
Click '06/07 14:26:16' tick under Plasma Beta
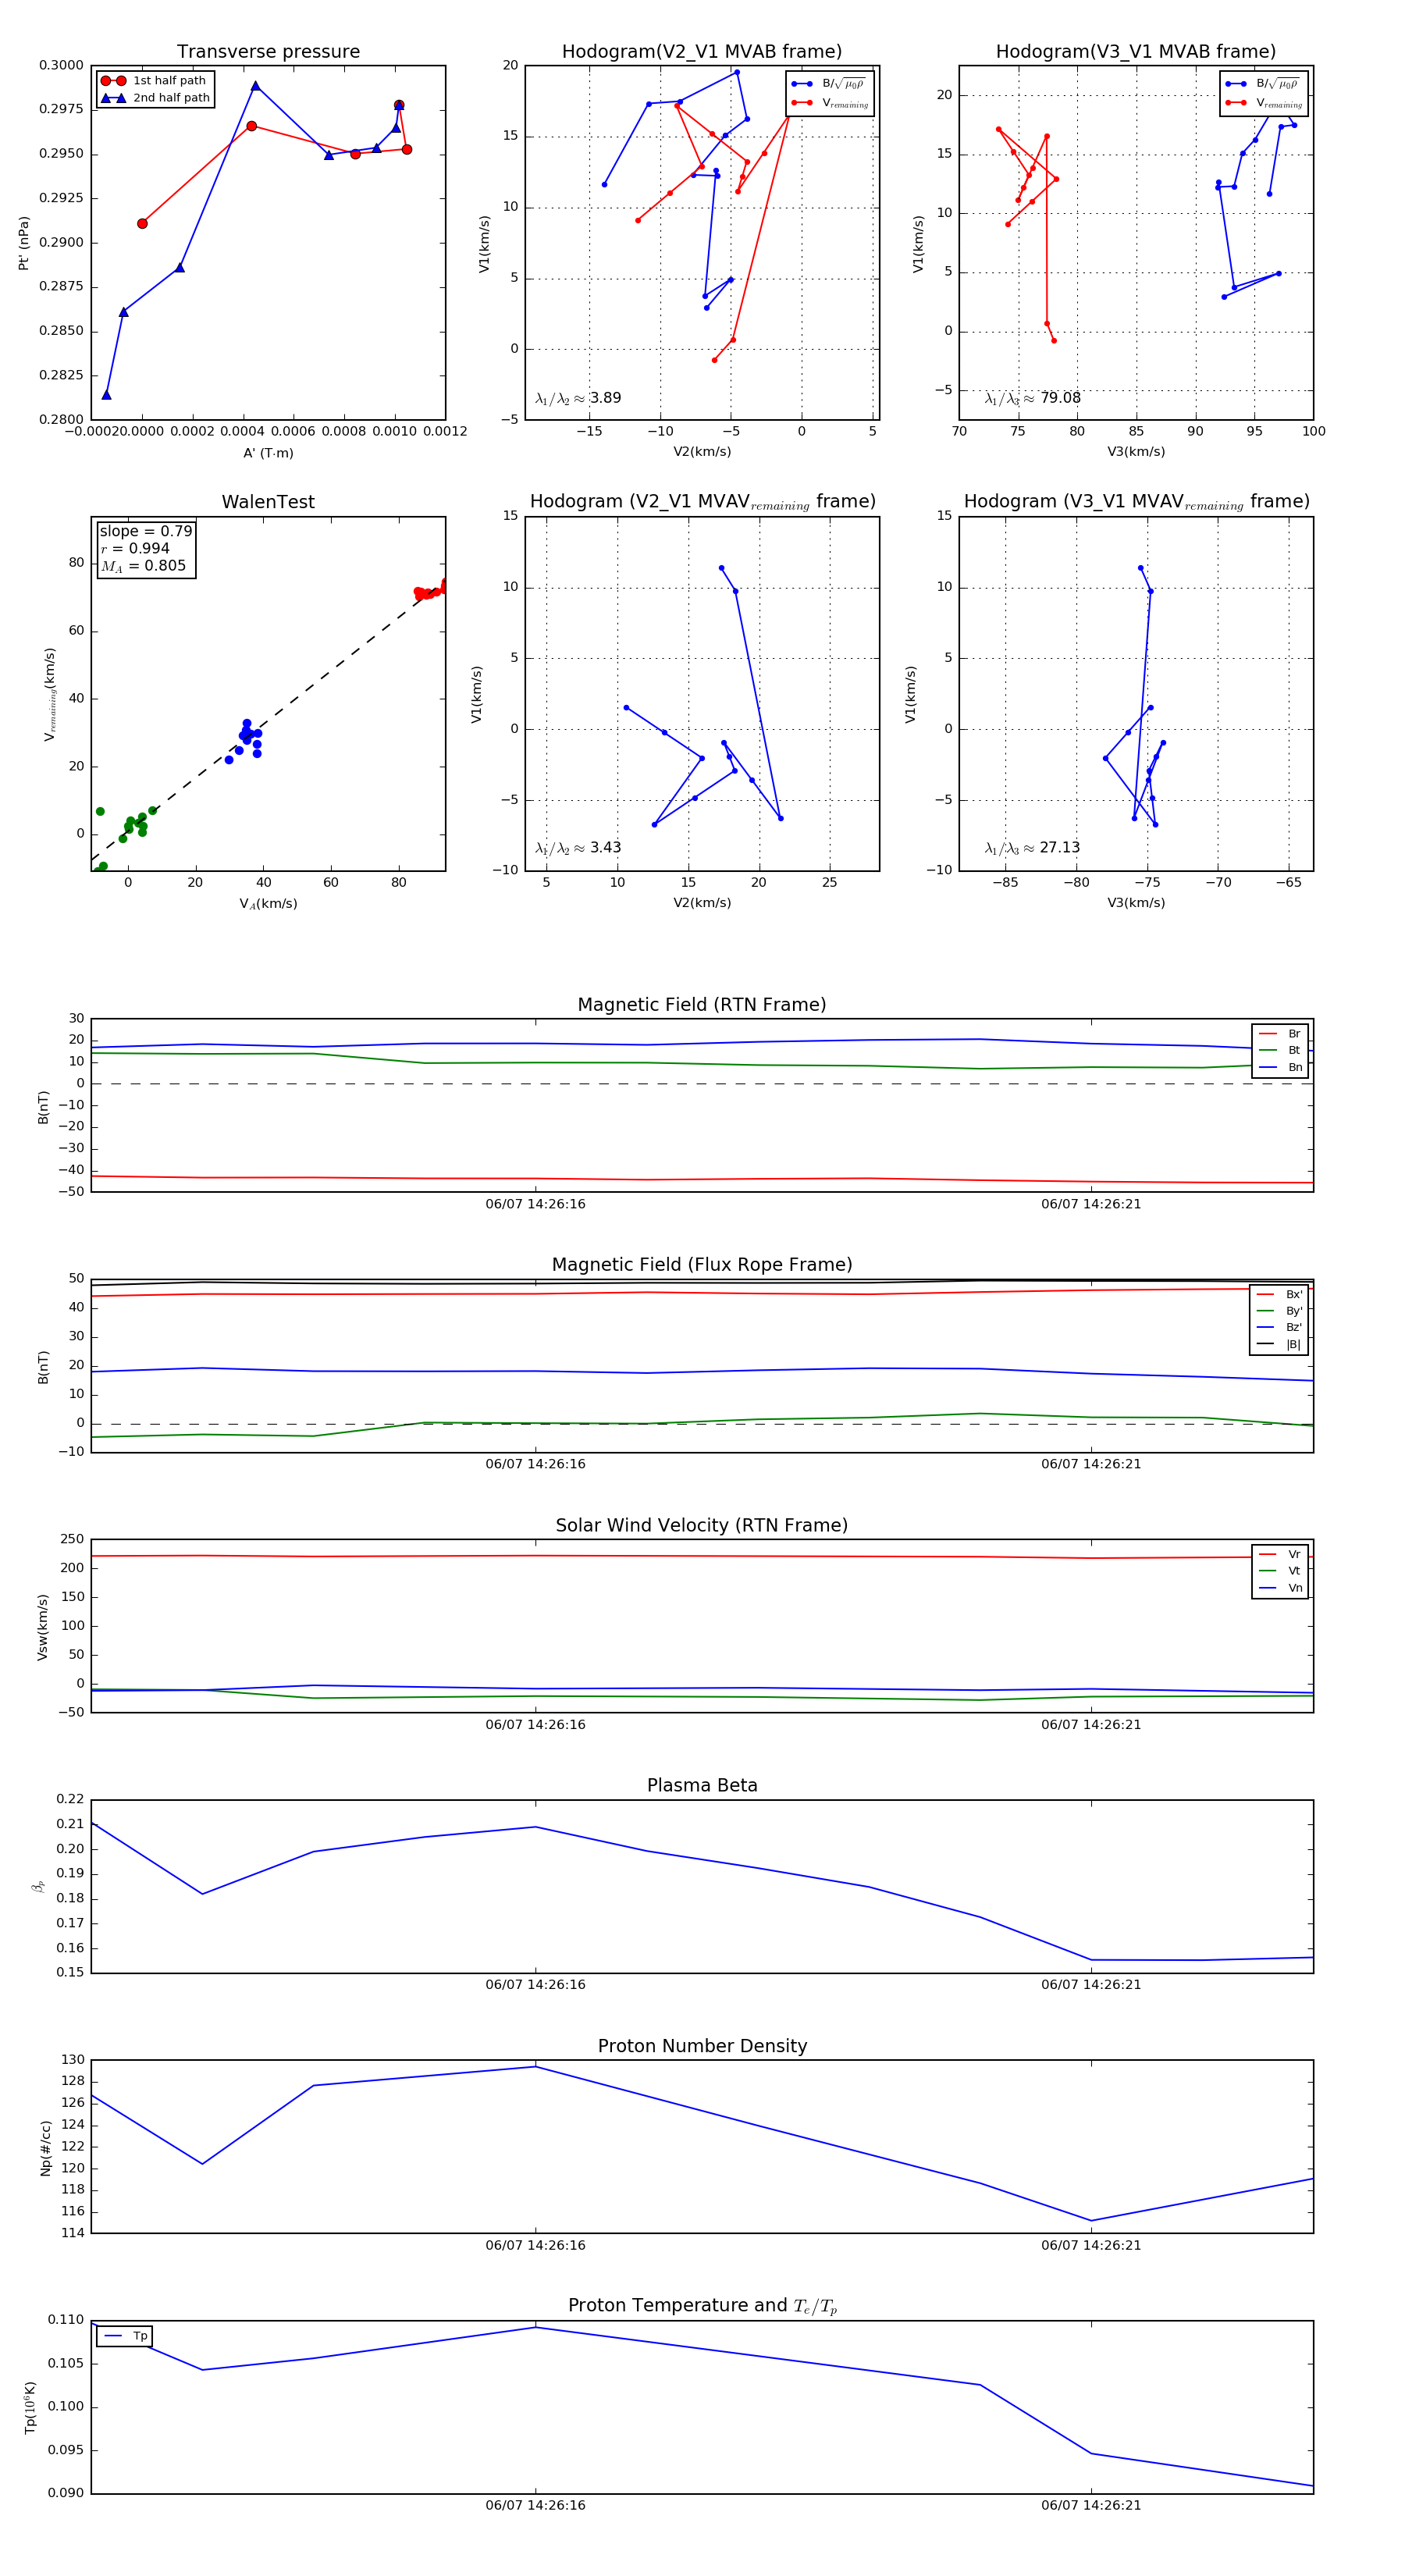click(535, 1985)
